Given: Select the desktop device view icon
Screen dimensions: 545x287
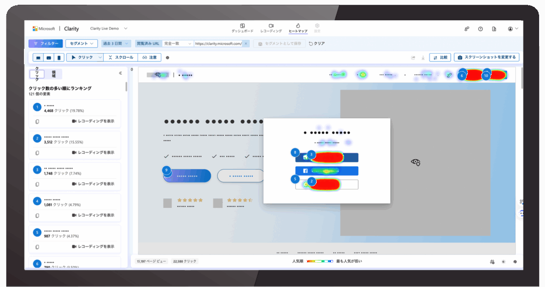Looking at the screenshot, I should point(38,57).
